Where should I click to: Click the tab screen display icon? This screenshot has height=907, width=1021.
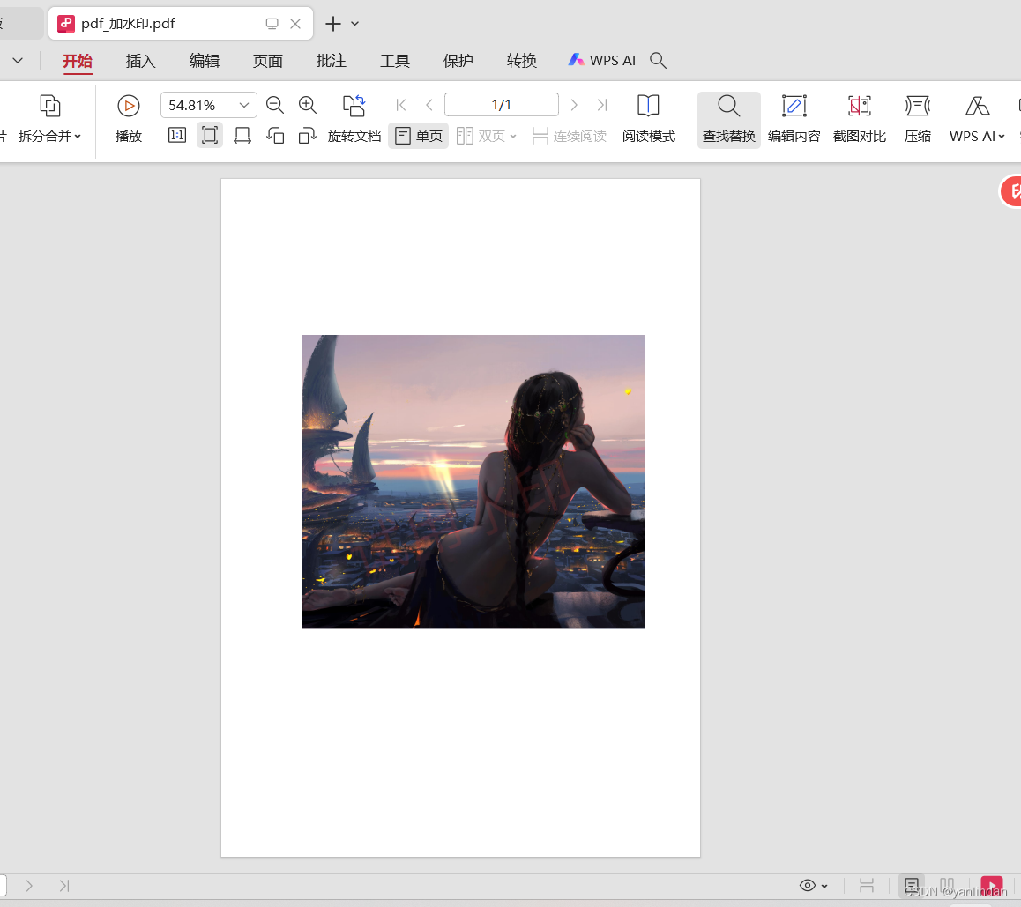[272, 24]
